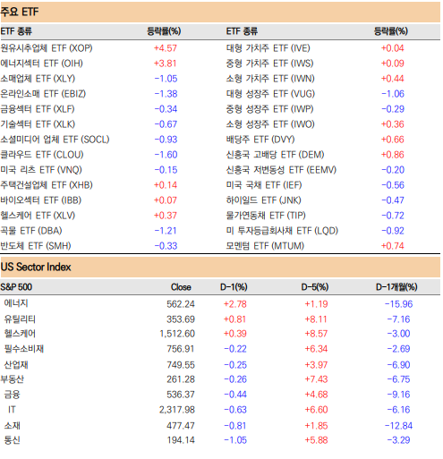Viewport: 443px width, 459px height.
Task: Click the +0.07 value for IBB
Action: coord(166,200)
